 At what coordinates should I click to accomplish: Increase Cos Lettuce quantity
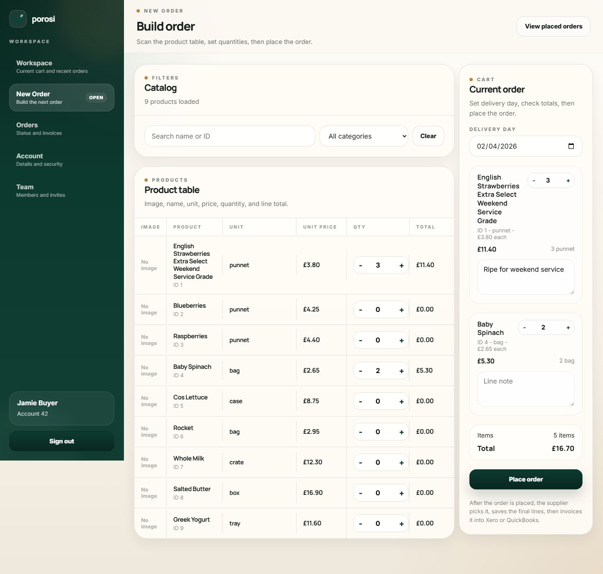(402, 402)
